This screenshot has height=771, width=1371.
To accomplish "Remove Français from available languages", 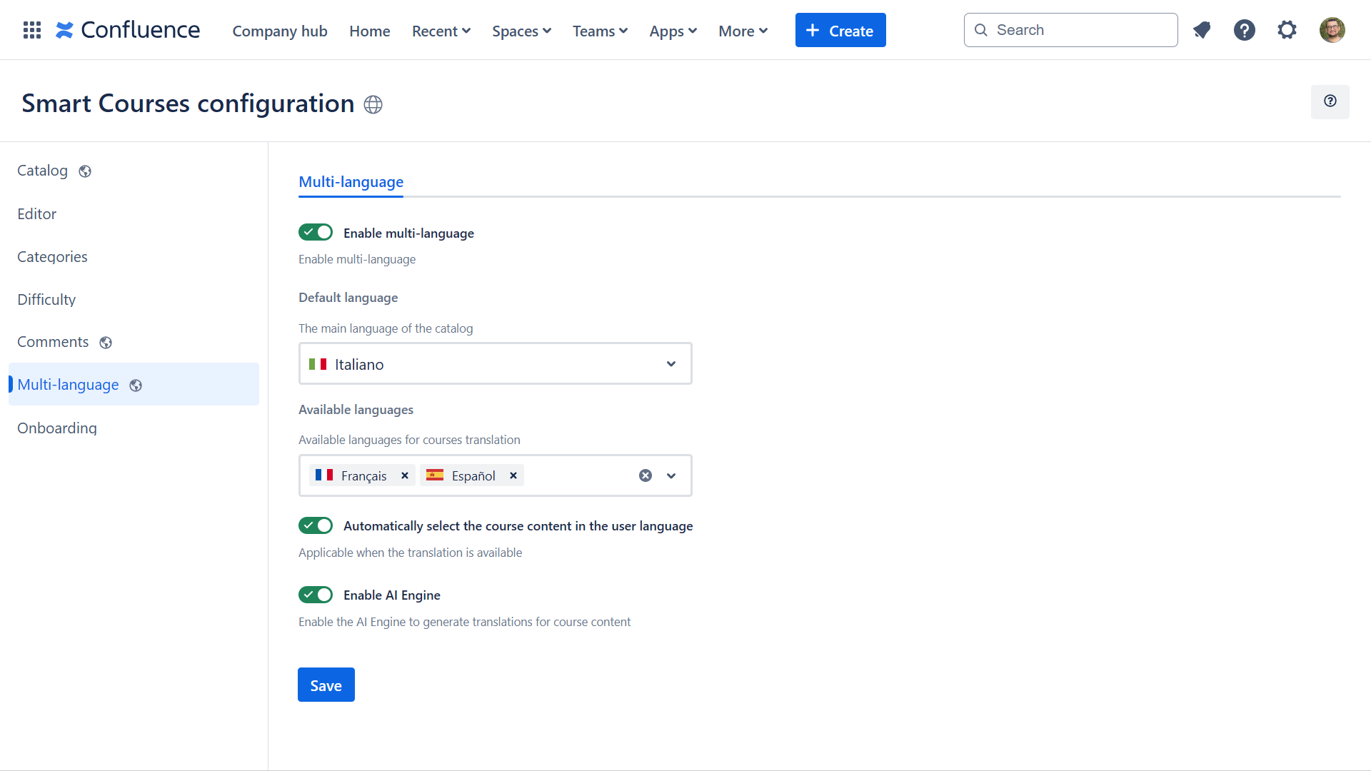I will point(405,475).
